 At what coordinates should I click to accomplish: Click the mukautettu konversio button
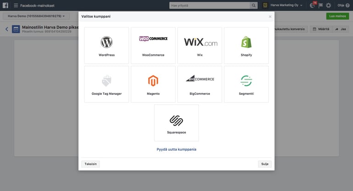point(291,29)
